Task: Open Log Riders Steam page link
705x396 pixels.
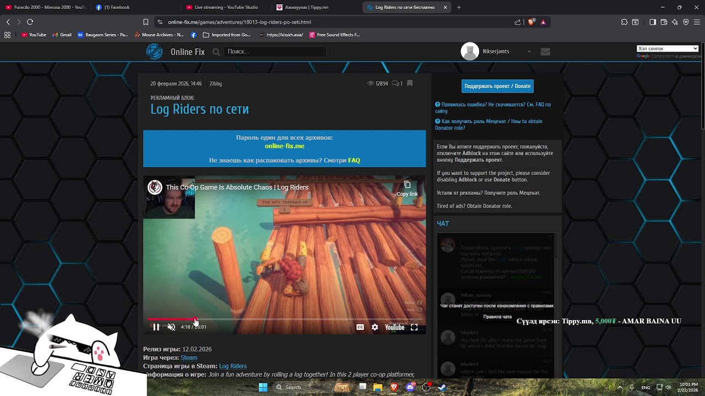Action: (233, 366)
